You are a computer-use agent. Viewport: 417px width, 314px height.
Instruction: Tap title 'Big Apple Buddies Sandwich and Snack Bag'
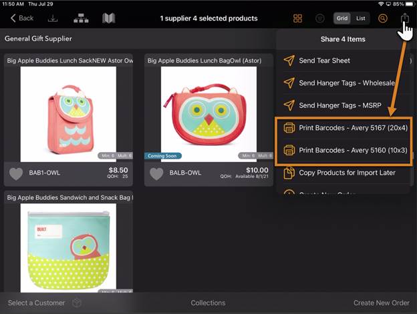click(x=69, y=197)
